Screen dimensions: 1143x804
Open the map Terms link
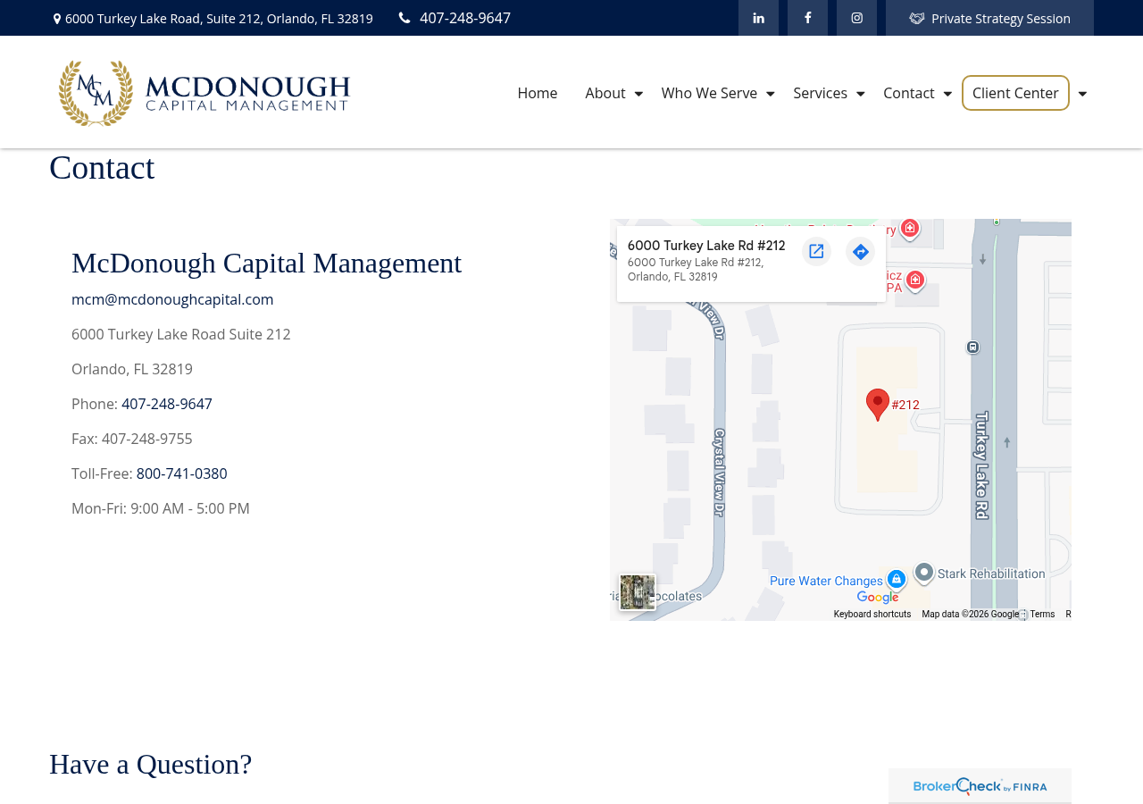(1042, 615)
